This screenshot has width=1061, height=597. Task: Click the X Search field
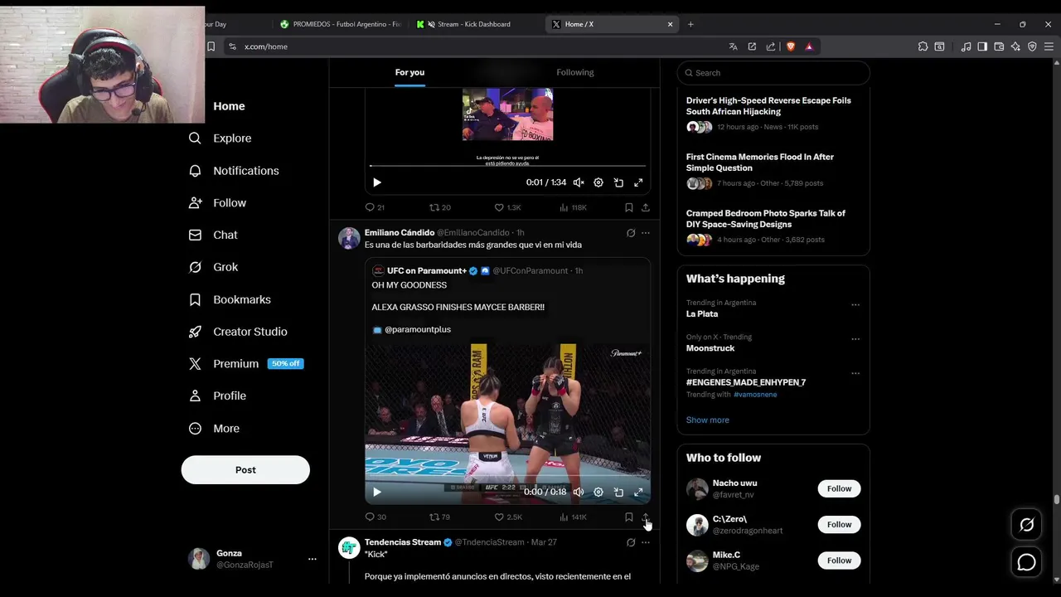[x=773, y=73]
